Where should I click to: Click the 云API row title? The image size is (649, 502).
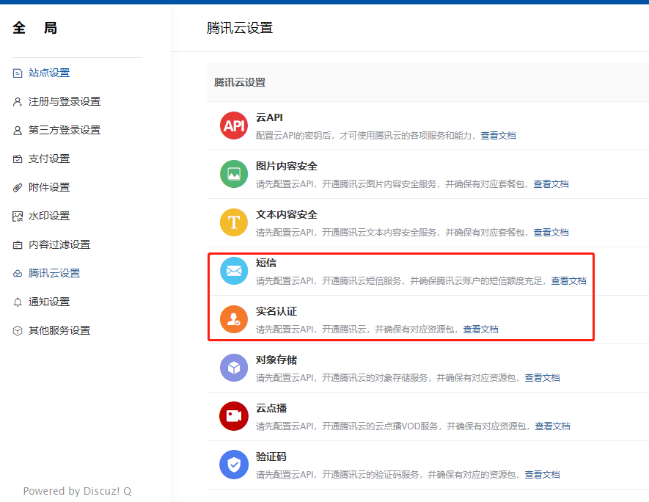tap(269, 117)
